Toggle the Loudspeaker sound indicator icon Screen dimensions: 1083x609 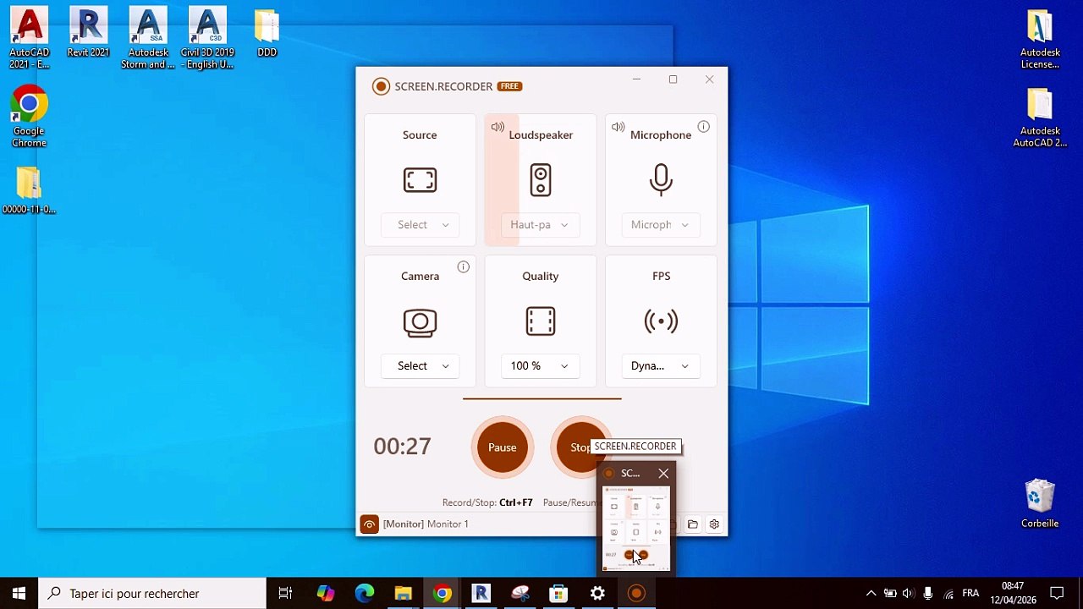(498, 127)
